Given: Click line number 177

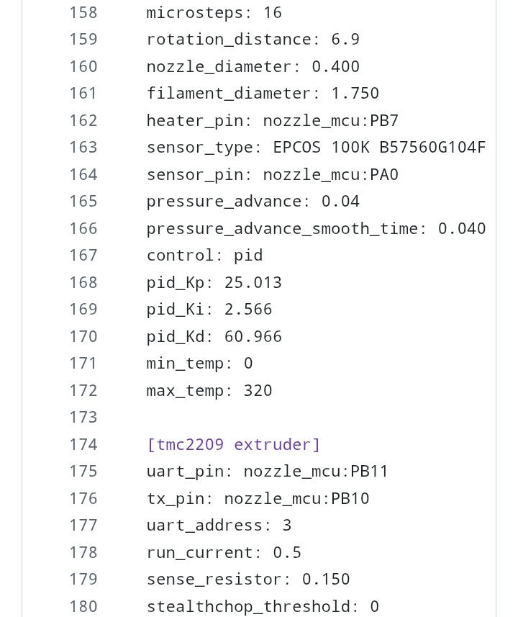Looking at the screenshot, I should click(x=83, y=526).
